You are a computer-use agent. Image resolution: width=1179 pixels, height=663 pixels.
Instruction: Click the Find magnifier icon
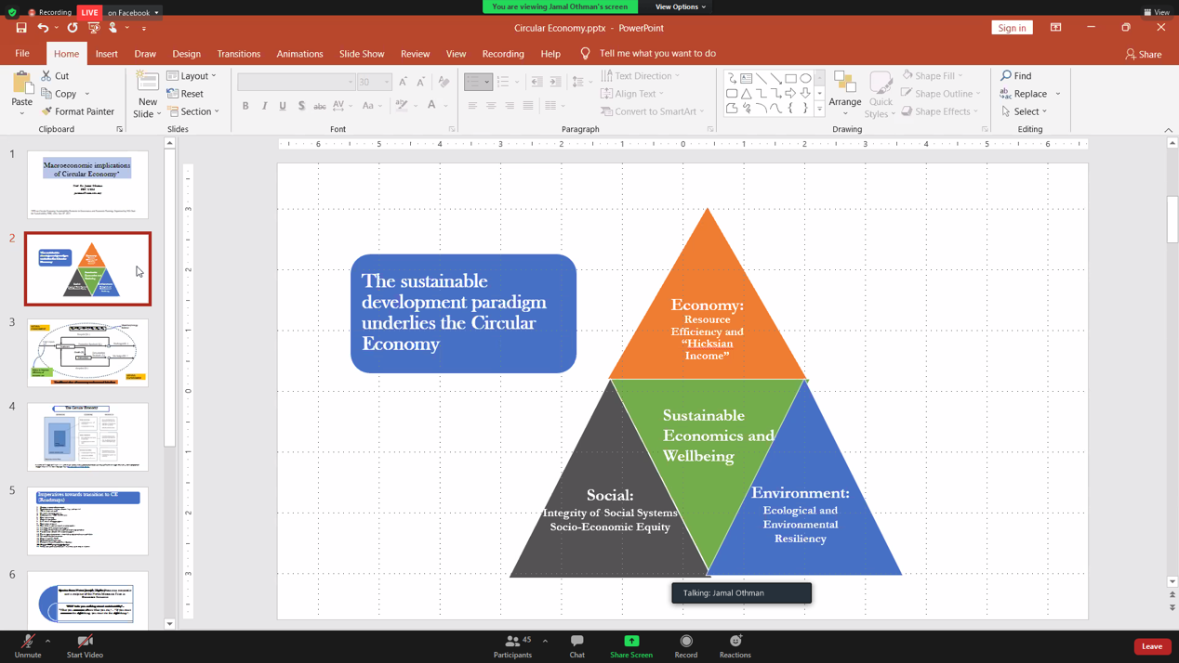[x=1006, y=76]
